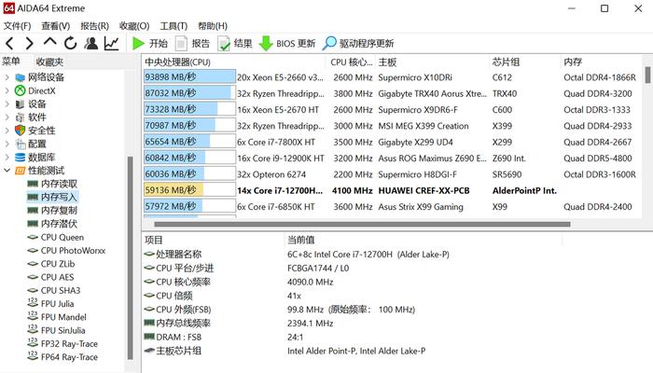
Task: Select 内存复制 benchmark
Action: click(59, 210)
